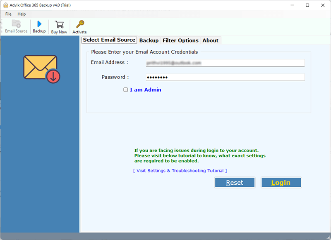
Task: Enable the I am Admin checkbox
Action: coord(126,90)
